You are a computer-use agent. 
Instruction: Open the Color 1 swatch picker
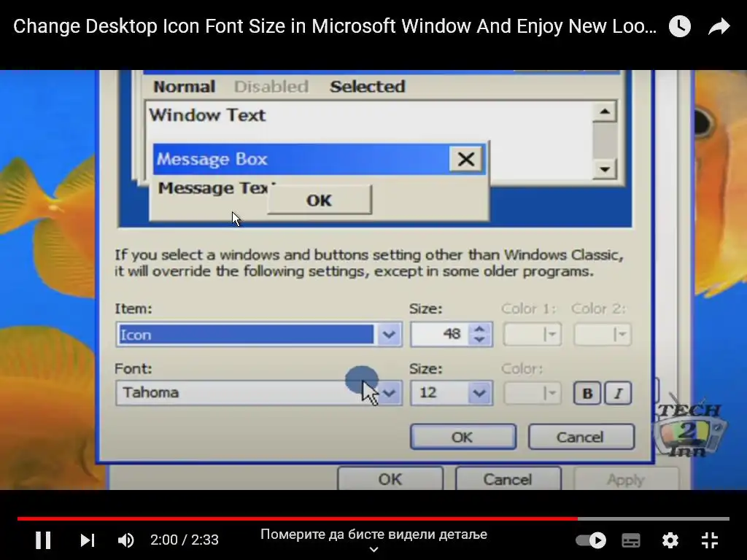pos(532,334)
